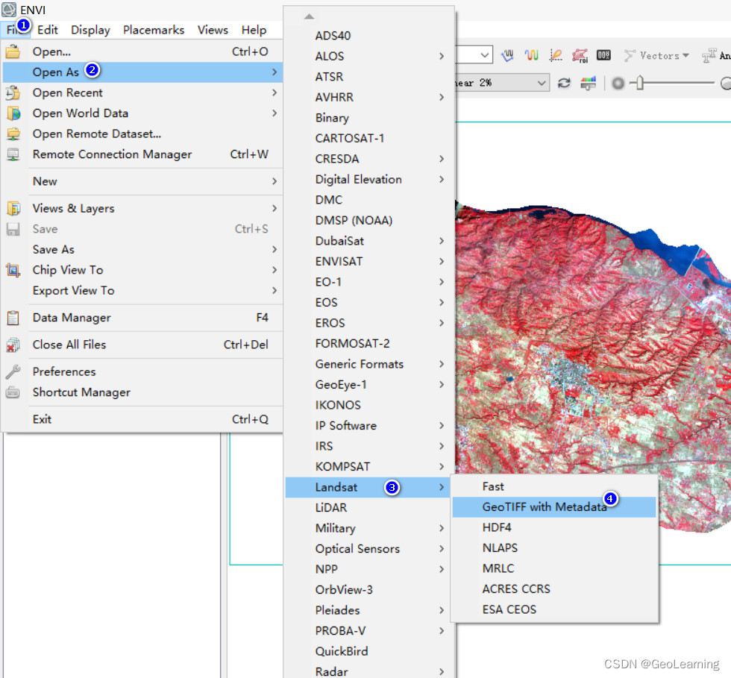Select LiDAR entry
The height and width of the screenshot is (678, 731).
point(368,507)
